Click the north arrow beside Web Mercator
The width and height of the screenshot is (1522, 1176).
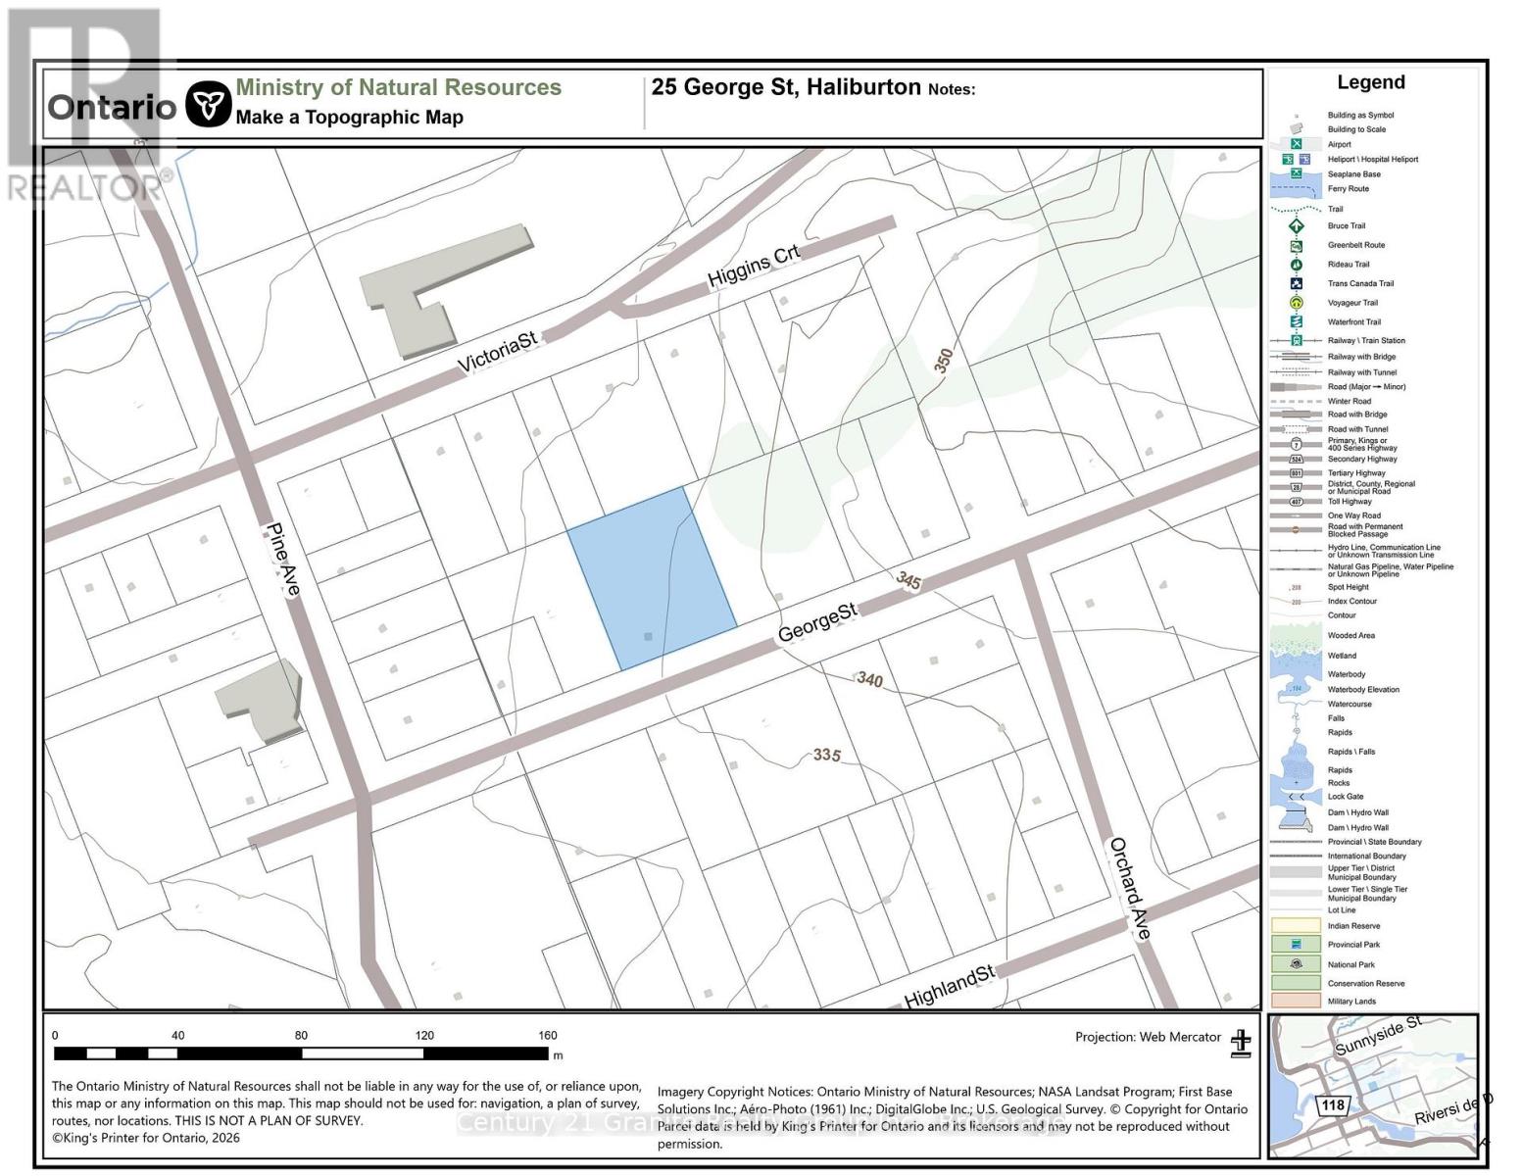(x=1241, y=1044)
